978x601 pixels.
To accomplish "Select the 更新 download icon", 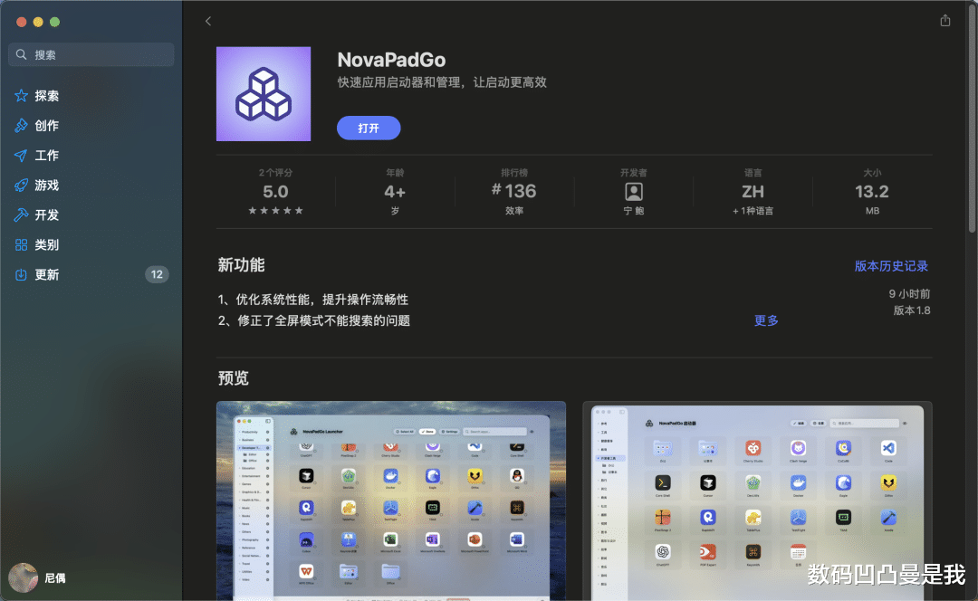I will pos(21,275).
